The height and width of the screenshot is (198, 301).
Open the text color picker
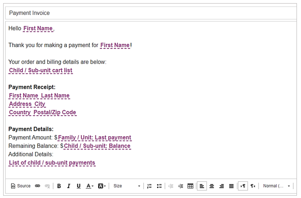tap(90, 186)
